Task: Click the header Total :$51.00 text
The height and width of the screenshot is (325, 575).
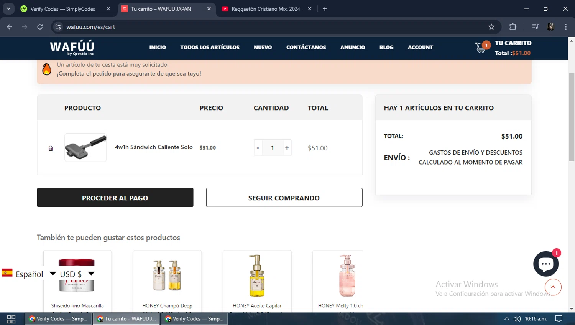Action: pos(513,53)
